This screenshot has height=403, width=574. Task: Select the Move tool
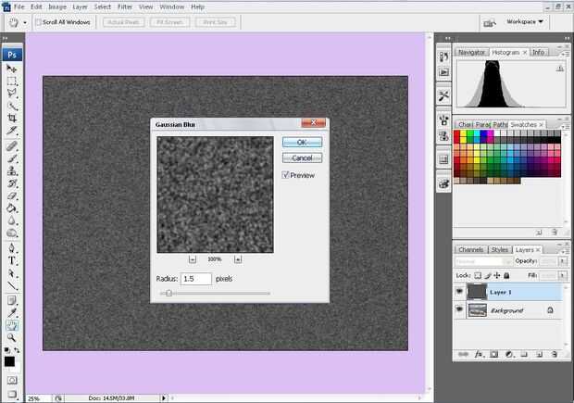tap(12, 69)
